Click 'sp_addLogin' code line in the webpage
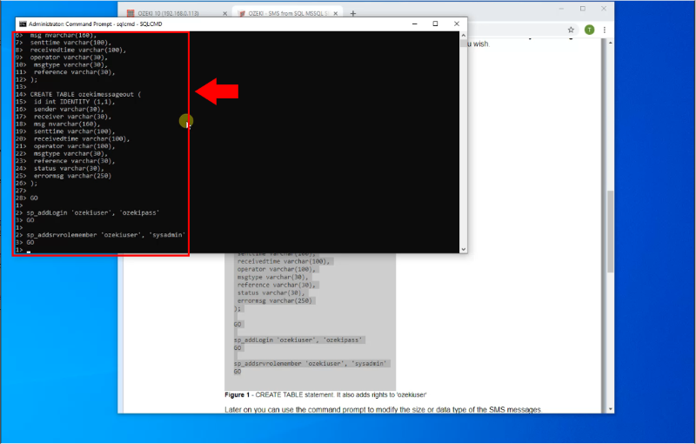 298,340
